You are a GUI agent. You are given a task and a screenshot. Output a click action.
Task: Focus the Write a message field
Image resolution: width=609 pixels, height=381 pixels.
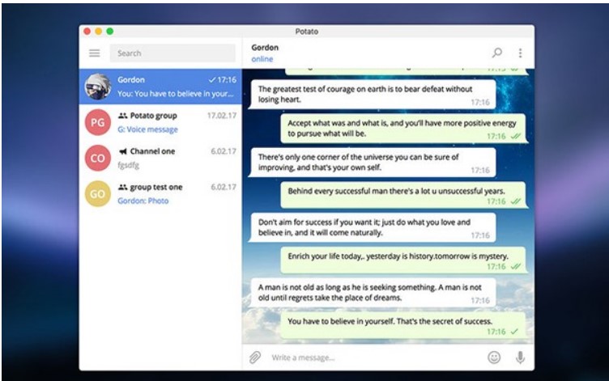[x=375, y=358]
